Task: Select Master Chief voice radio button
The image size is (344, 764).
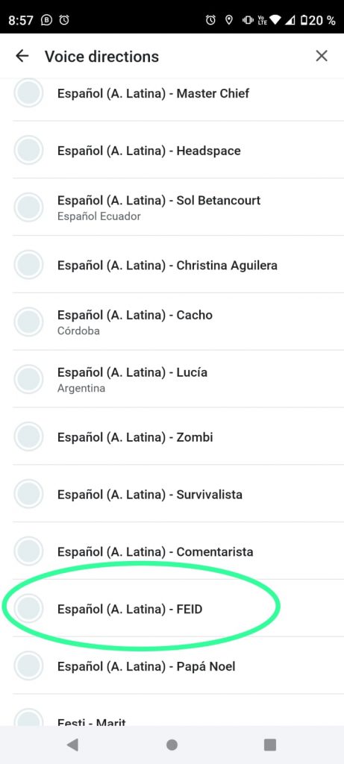Action: (29, 93)
